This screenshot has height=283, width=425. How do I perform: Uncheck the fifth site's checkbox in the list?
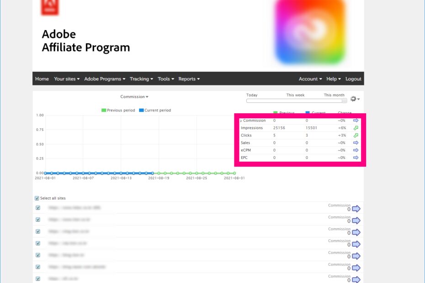tap(38, 255)
